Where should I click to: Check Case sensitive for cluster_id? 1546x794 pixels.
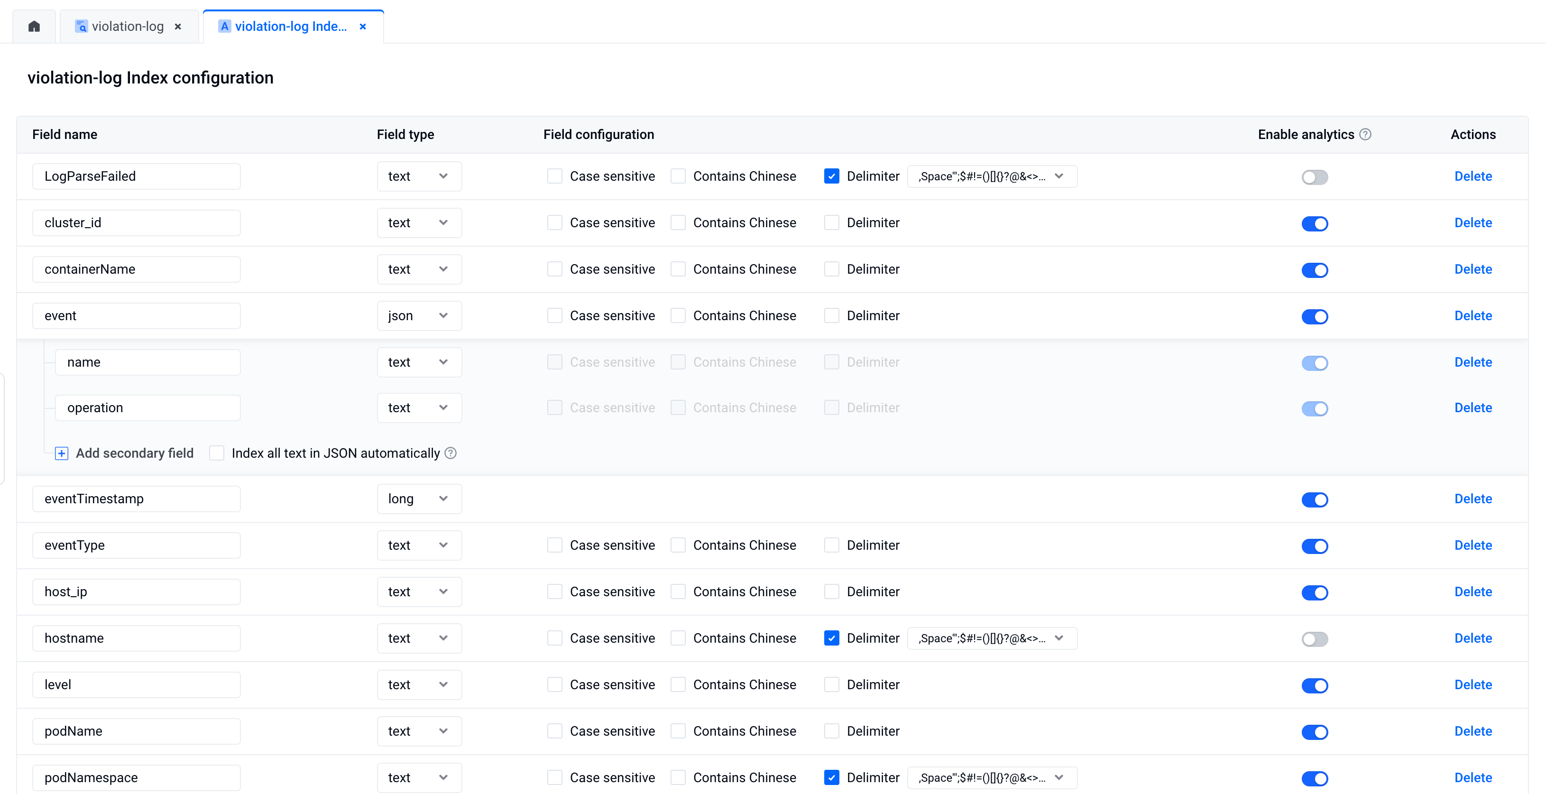(554, 222)
